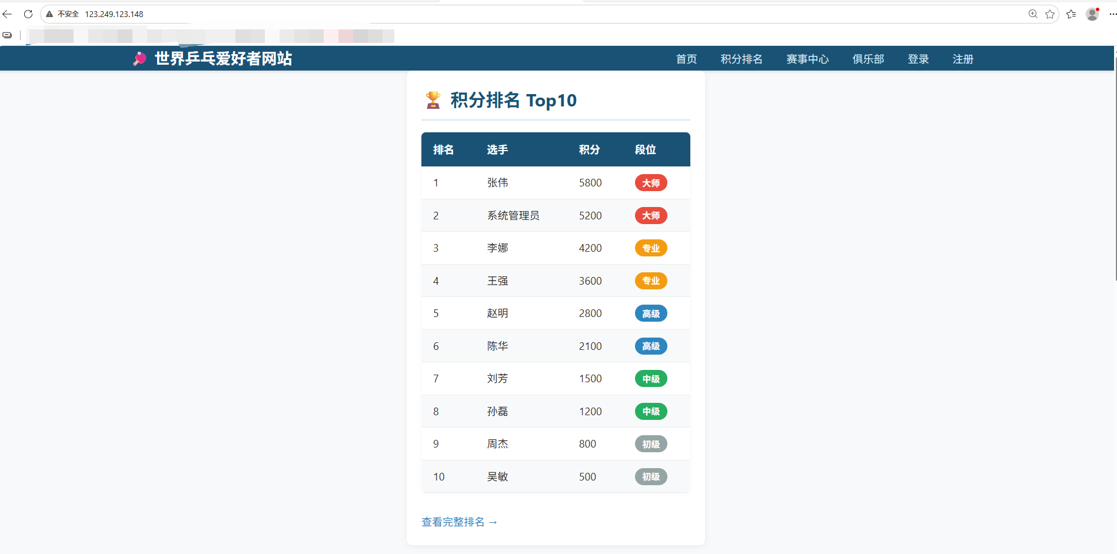Viewport: 1117px width, 554px height.
Task: Click the browser back arrow
Action: coord(8,14)
